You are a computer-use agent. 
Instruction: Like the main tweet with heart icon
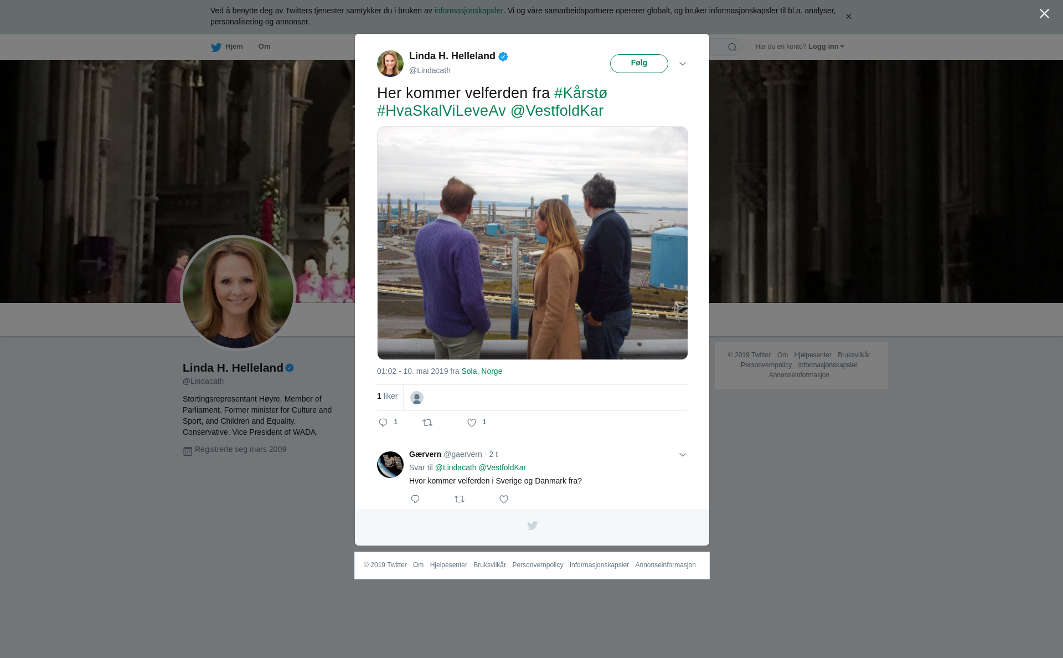click(x=472, y=423)
